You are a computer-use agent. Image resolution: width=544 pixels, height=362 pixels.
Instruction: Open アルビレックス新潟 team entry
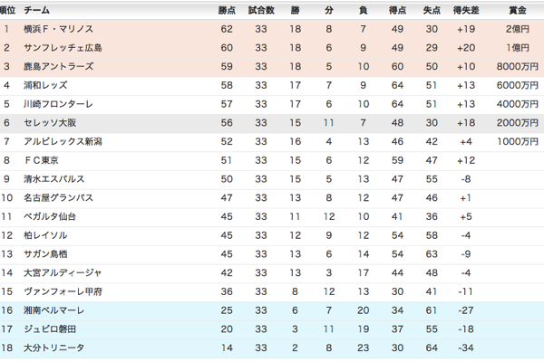point(63,142)
